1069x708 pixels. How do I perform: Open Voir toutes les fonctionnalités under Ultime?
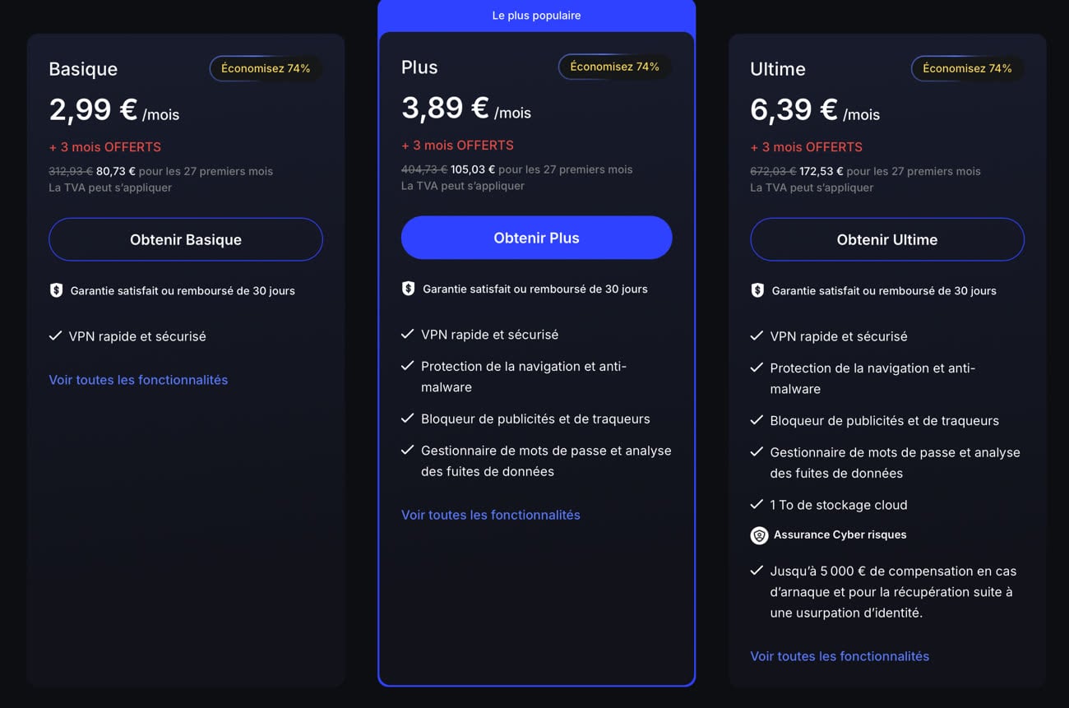[x=839, y=656]
